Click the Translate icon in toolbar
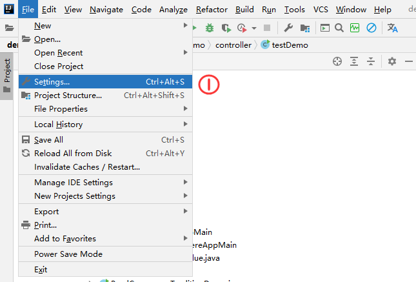416x282 pixels. pos(393,28)
